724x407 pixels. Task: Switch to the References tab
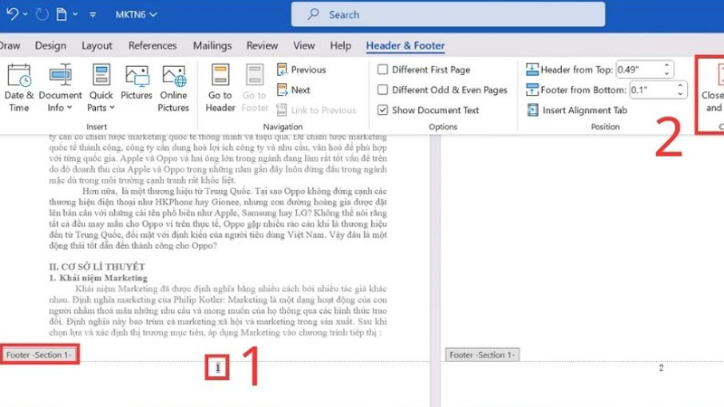point(152,45)
